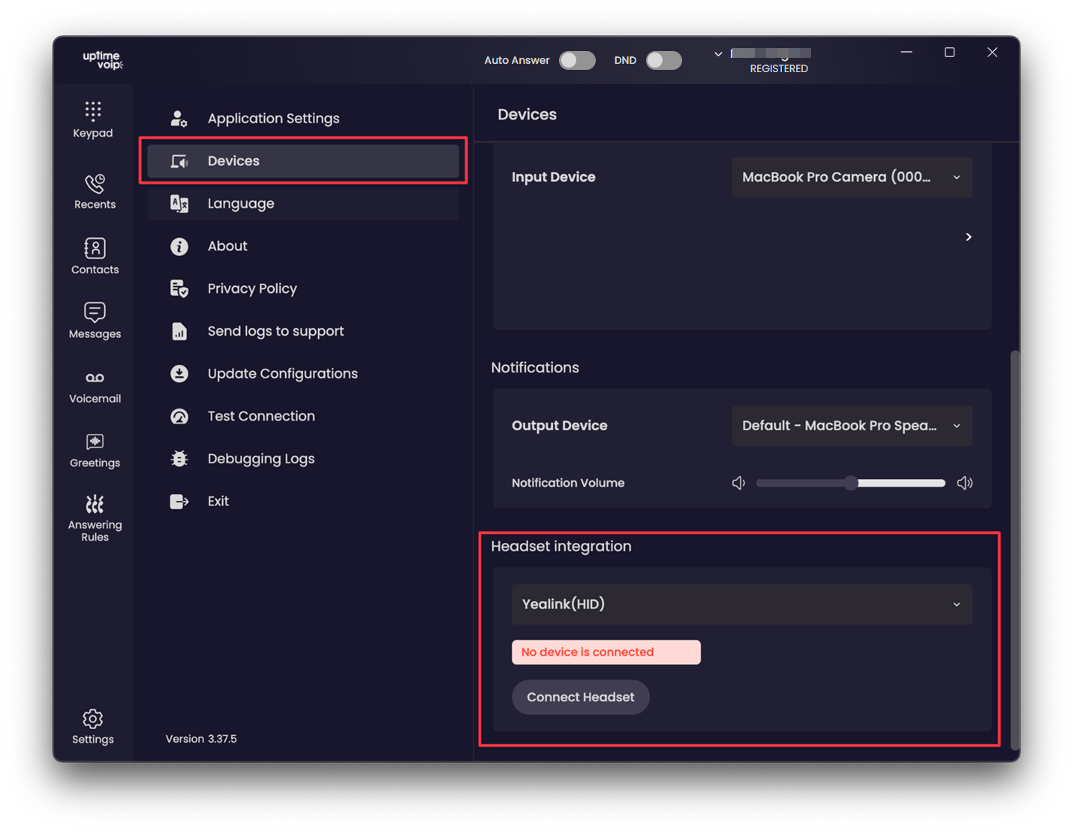
Task: Open Voicemail from the sidebar
Action: (95, 378)
